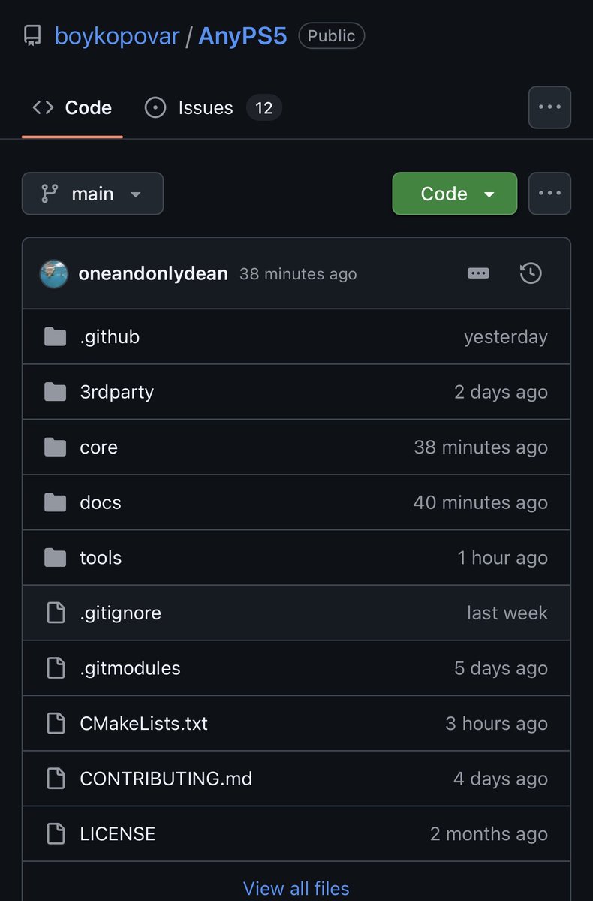
Task: Open the core folder
Action: pyautogui.click(x=98, y=447)
